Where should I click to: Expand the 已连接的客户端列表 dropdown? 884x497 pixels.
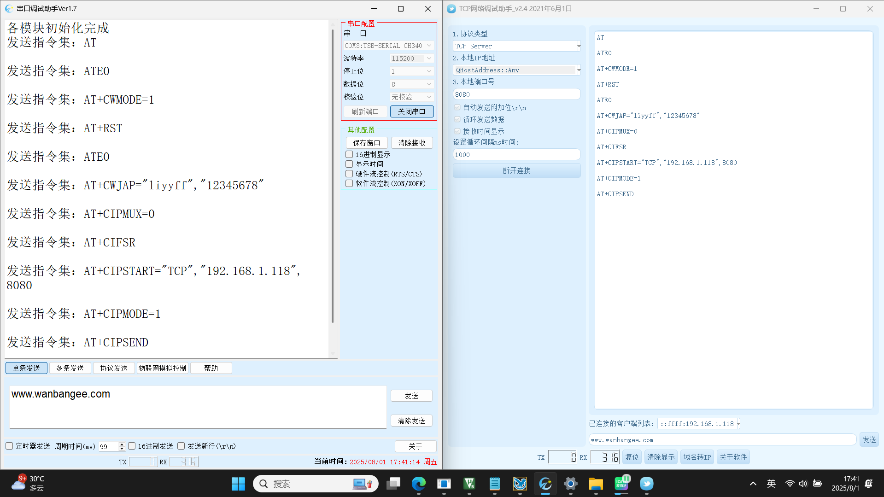coord(699,424)
